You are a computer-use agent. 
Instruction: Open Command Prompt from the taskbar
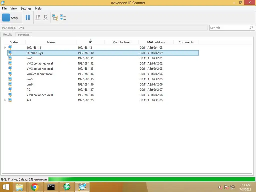pyautogui.click(x=51, y=187)
